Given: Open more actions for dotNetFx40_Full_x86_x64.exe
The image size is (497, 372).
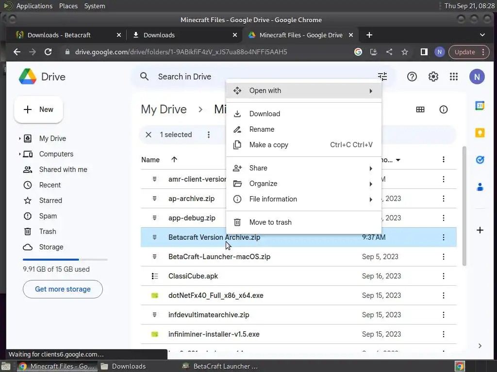Looking at the screenshot, I should 443,295.
